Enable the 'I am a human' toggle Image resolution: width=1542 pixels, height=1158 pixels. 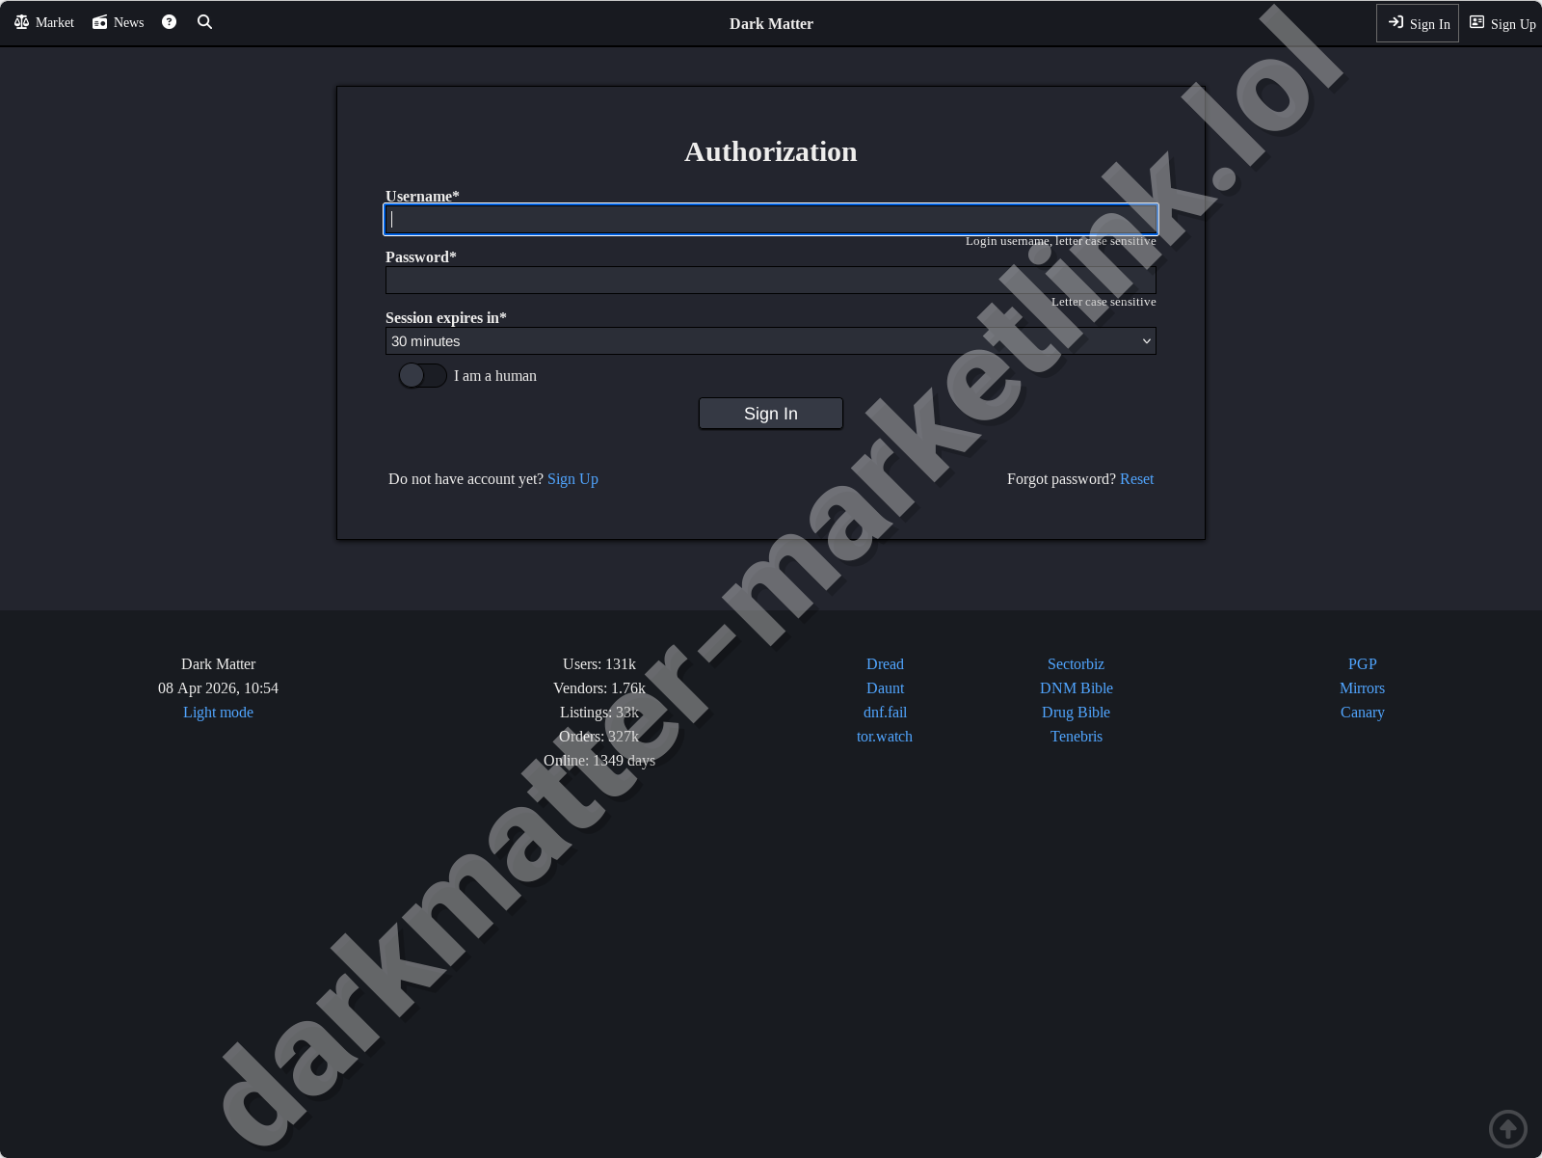422,376
